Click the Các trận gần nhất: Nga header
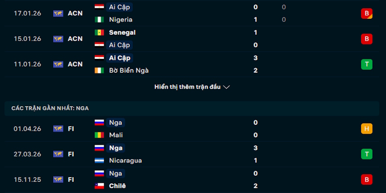The image size is (386, 193). click(x=192, y=108)
